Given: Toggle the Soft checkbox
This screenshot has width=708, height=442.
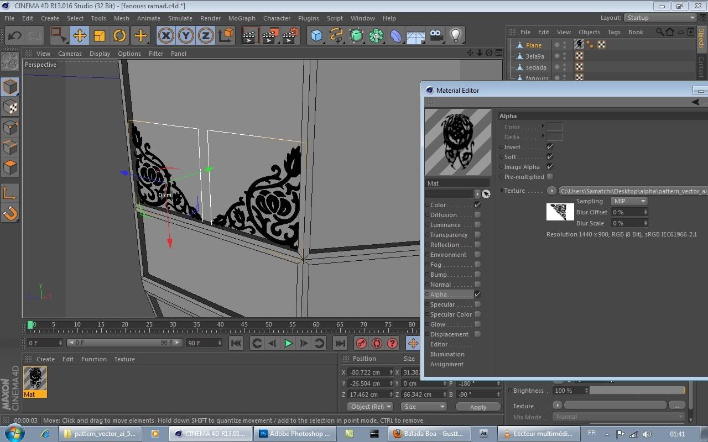Looking at the screenshot, I should pyautogui.click(x=550, y=157).
